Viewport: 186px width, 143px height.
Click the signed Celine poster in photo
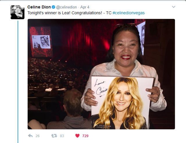point(122,103)
